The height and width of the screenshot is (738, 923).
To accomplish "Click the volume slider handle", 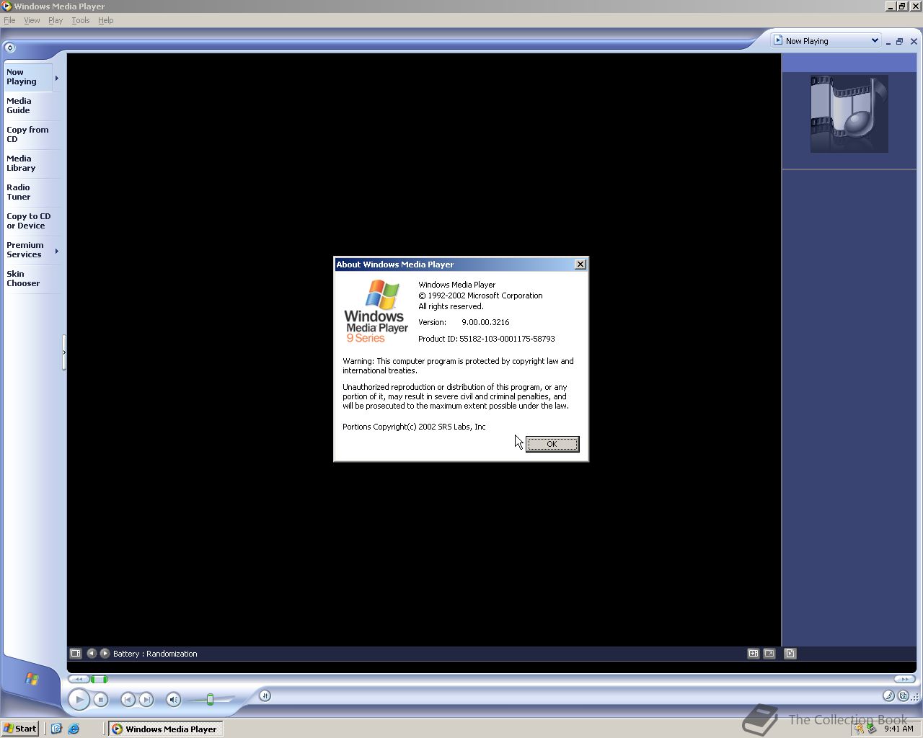I will [210, 700].
